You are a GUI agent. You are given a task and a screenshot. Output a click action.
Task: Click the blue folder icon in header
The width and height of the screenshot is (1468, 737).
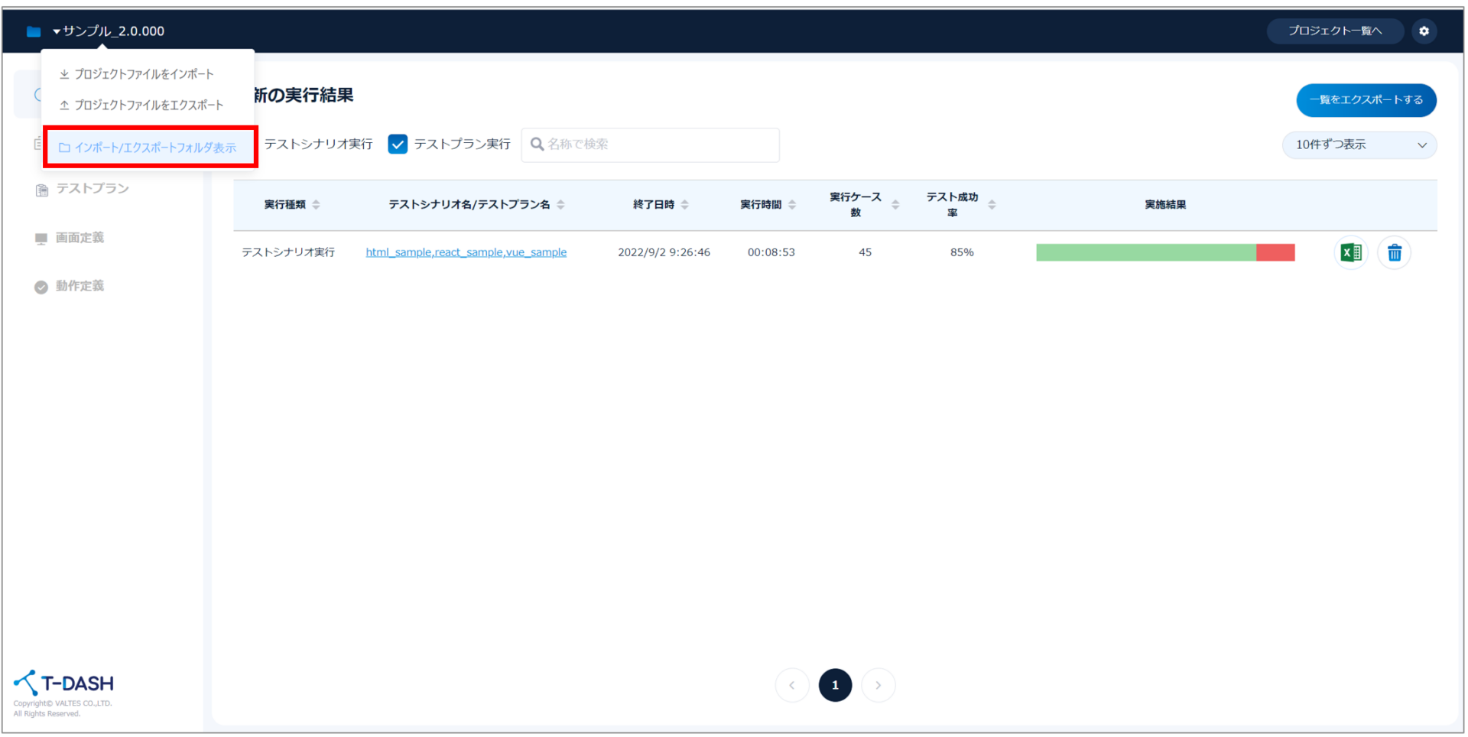point(34,31)
